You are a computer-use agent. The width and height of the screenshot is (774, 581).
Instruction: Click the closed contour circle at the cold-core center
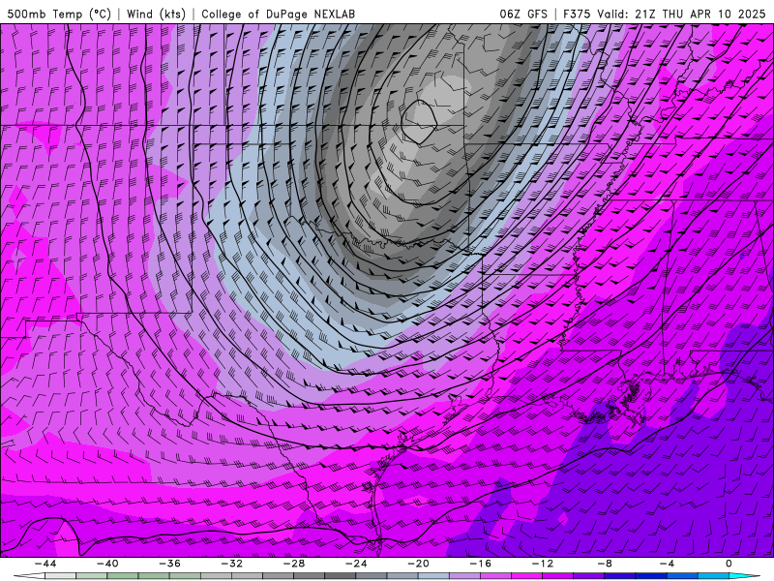[419, 122]
